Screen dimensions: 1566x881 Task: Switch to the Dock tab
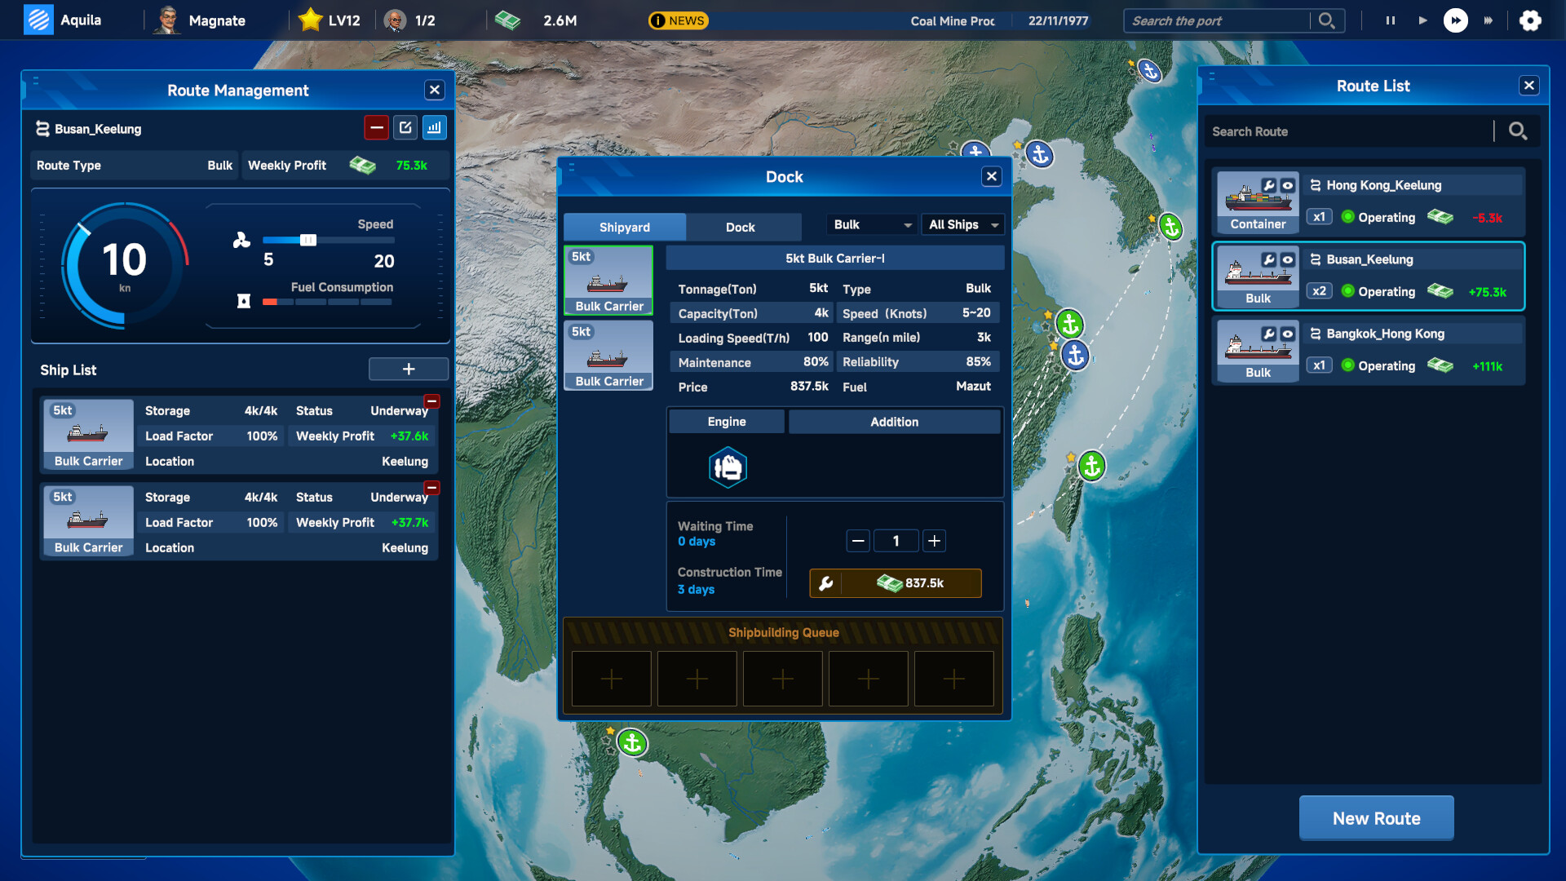740,227
